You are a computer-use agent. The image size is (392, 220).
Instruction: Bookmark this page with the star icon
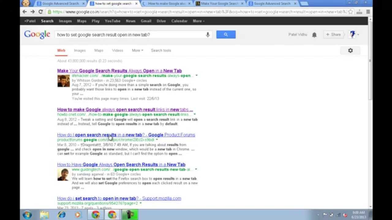pos(351,12)
